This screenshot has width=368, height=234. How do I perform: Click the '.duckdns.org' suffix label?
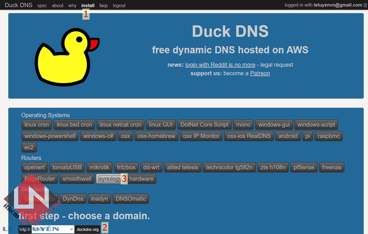tap(88, 229)
